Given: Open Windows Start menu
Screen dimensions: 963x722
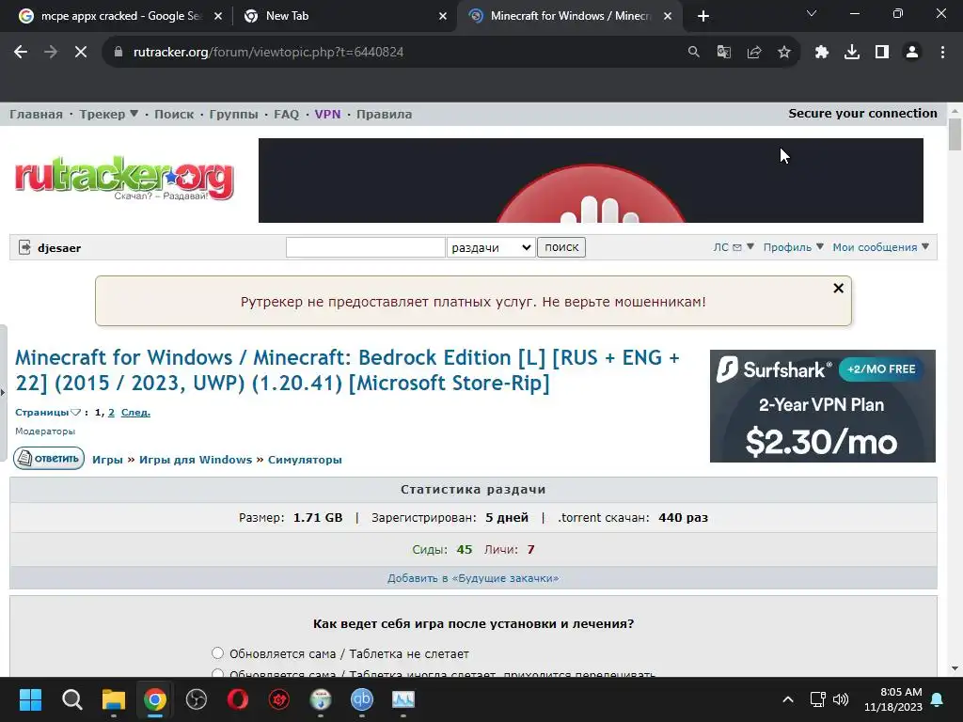Looking at the screenshot, I should [30, 699].
